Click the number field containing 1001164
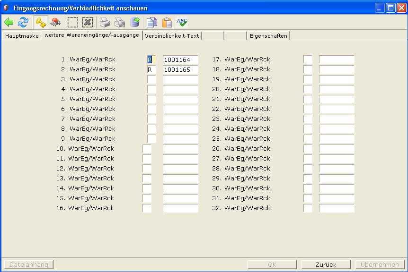408x272 pixels. point(180,59)
